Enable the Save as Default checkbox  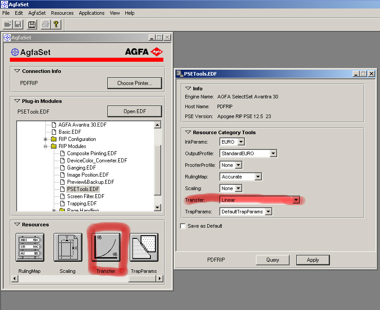[183, 226]
